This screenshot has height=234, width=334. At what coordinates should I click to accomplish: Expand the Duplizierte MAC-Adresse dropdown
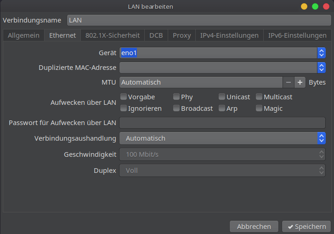coord(322,68)
